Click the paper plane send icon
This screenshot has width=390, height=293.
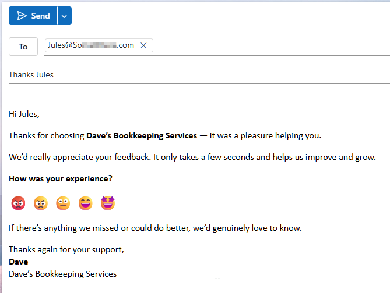pos(22,16)
